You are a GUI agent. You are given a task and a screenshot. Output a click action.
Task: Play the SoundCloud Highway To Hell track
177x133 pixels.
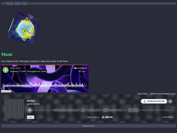6,70
